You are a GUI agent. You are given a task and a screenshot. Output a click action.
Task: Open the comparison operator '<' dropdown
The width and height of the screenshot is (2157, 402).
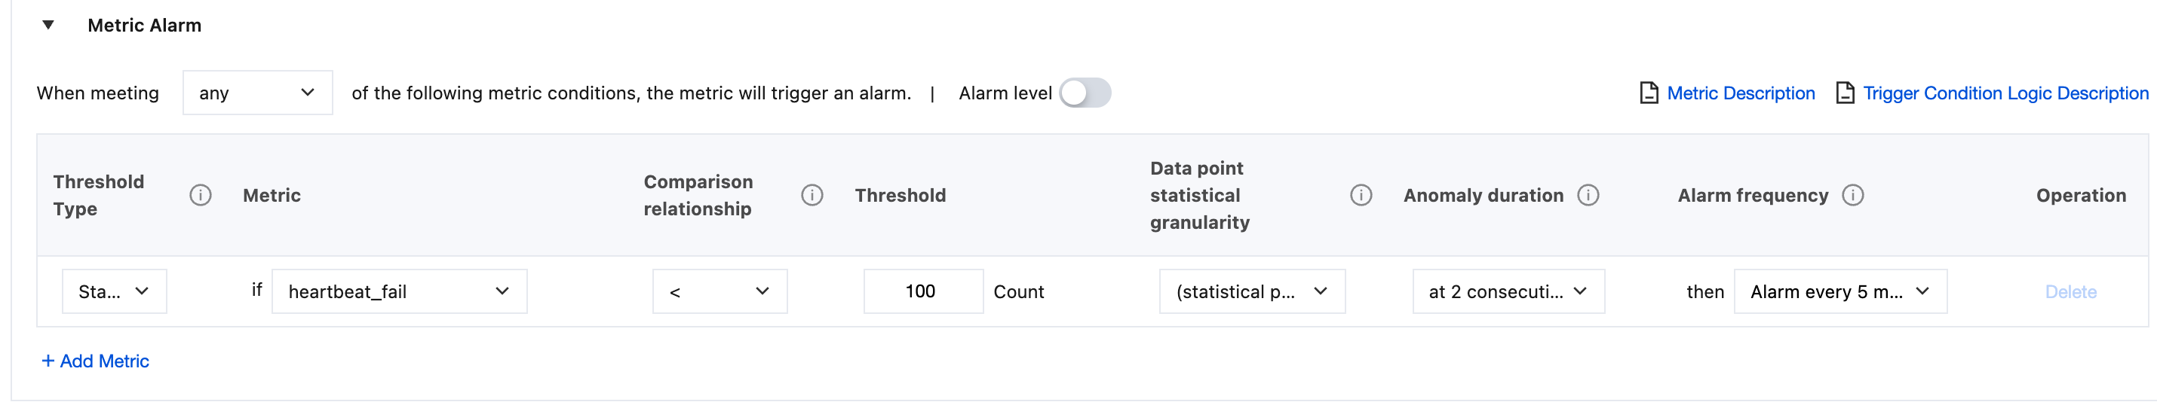(x=720, y=291)
